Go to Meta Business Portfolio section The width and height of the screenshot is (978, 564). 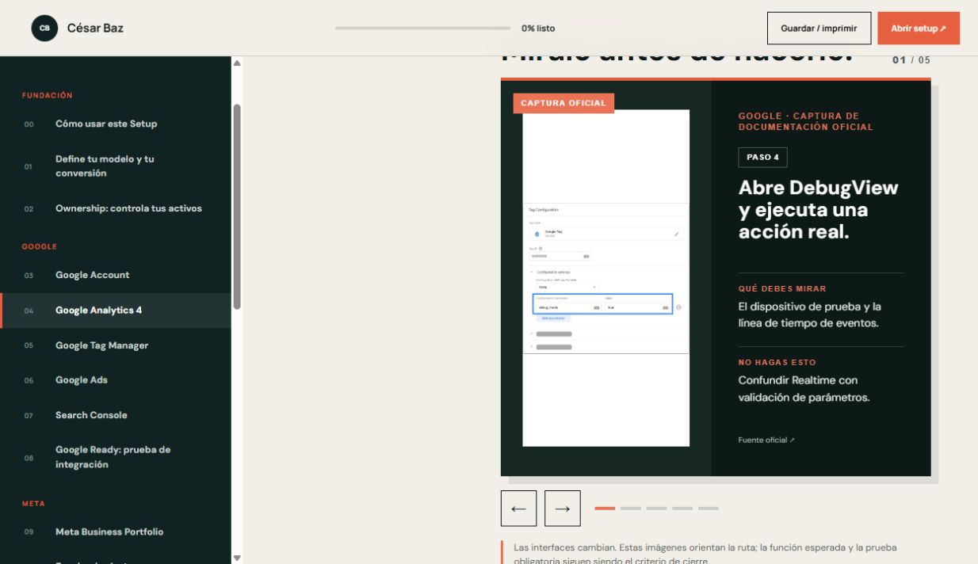[116, 532]
